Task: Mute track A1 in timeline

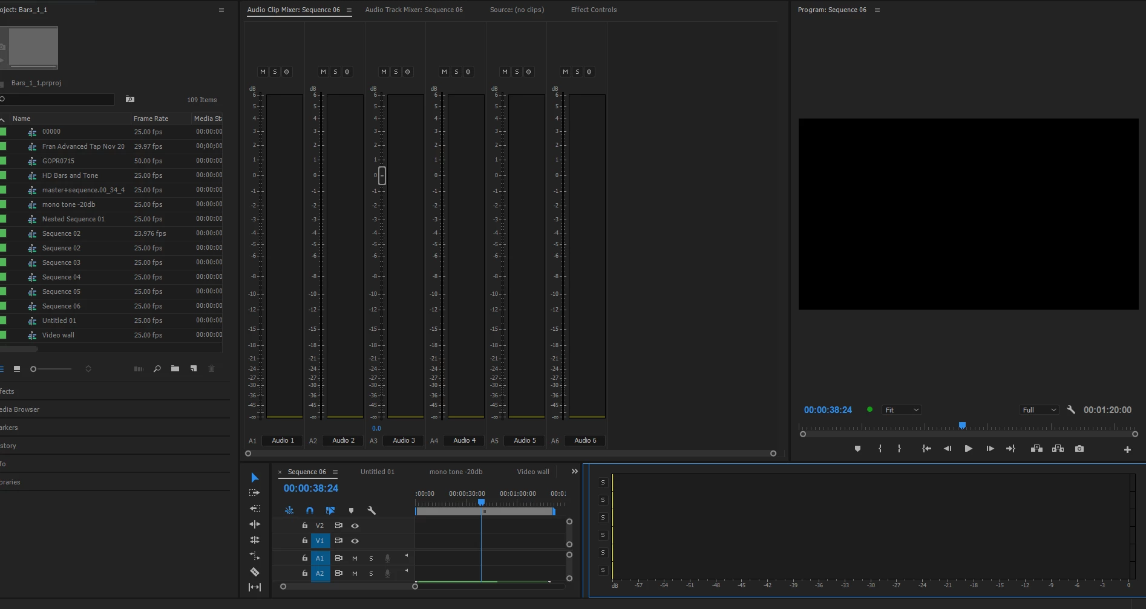Action: (x=355, y=558)
